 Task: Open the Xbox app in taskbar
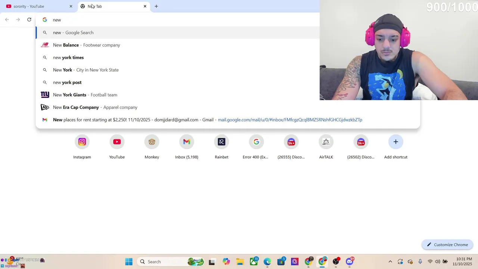click(254, 261)
